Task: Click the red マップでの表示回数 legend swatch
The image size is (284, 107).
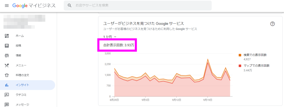Action: click(240, 66)
